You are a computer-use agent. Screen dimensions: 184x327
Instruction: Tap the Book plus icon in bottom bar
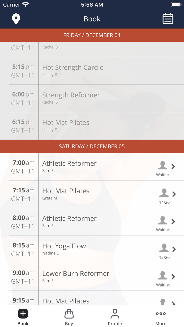[23, 313]
